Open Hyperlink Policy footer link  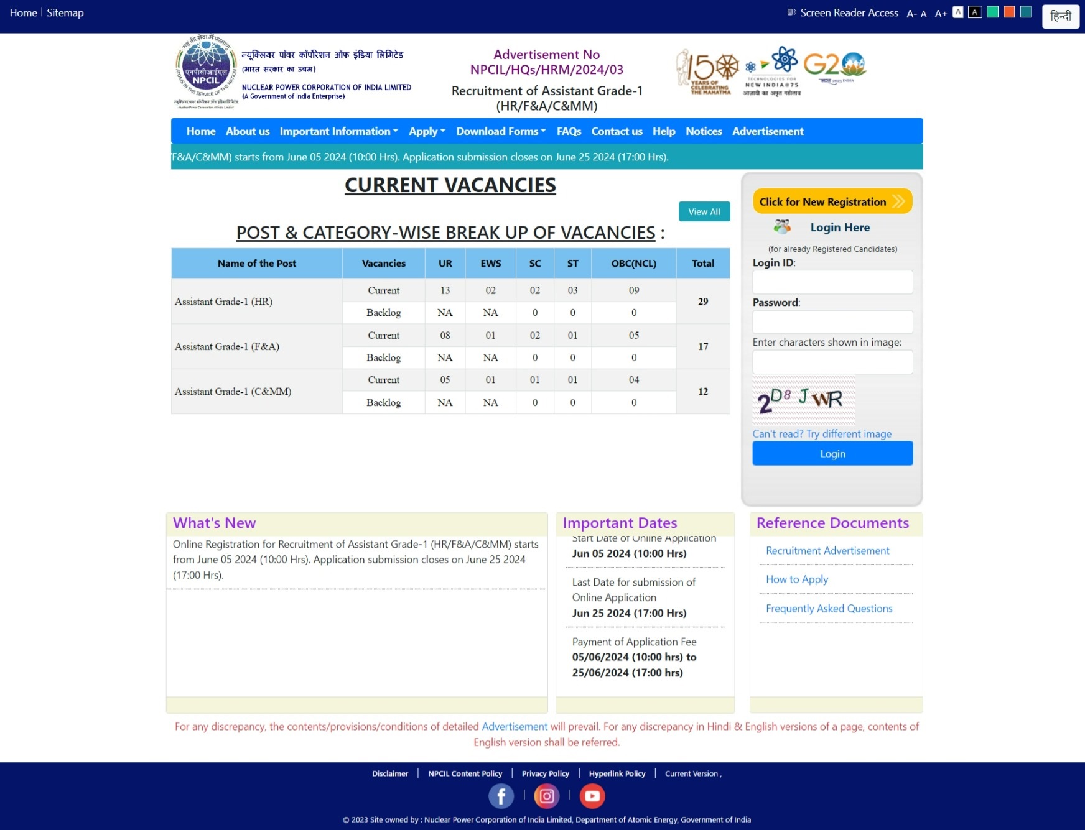617,773
